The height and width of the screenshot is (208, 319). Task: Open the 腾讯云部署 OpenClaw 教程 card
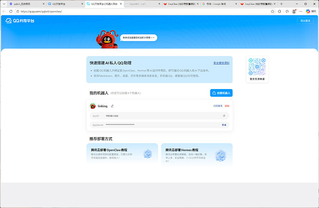pos(122,154)
